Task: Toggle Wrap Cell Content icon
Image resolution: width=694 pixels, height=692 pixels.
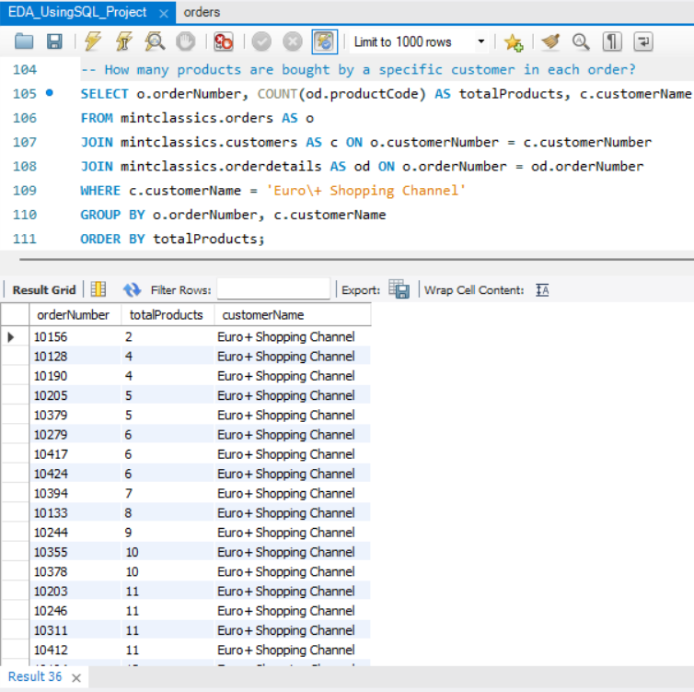Action: (542, 290)
